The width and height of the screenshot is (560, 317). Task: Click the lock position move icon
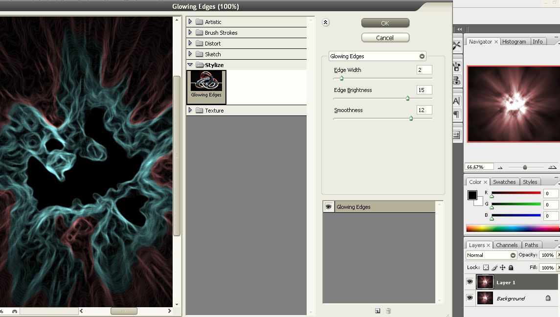tap(503, 268)
